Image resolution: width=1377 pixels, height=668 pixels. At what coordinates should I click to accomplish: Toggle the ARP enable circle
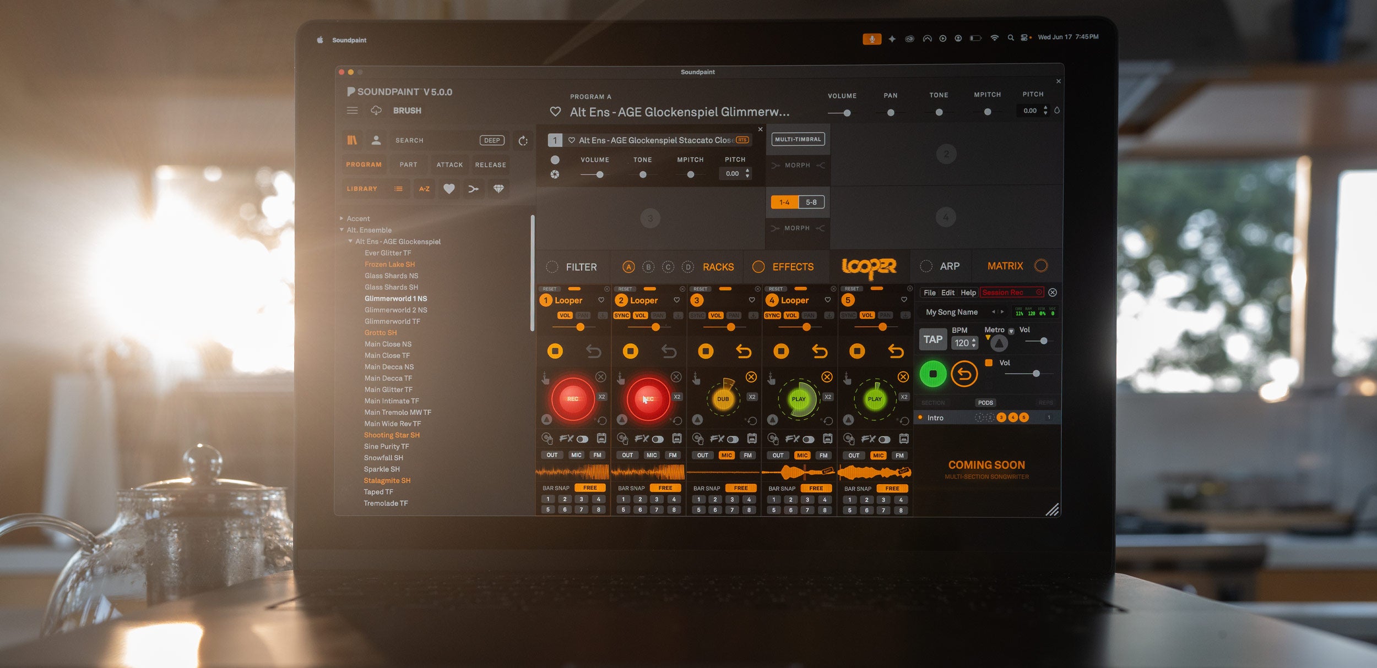point(926,266)
